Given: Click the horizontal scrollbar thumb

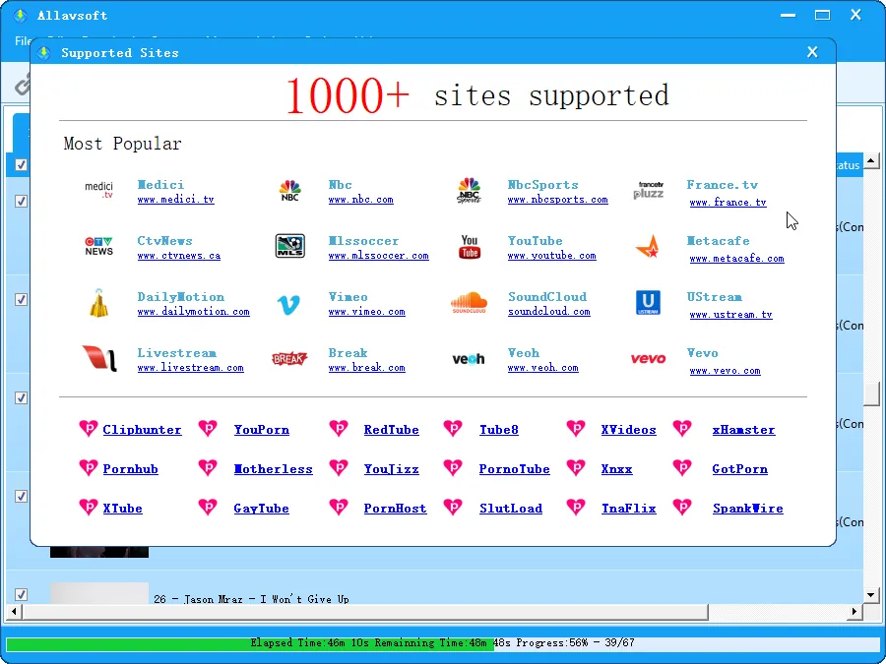Looking at the screenshot, I should point(365,612).
